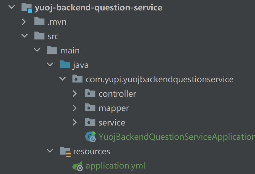
Task: Click the blue java source folder icon
Action: pyautogui.click(x=65, y=65)
